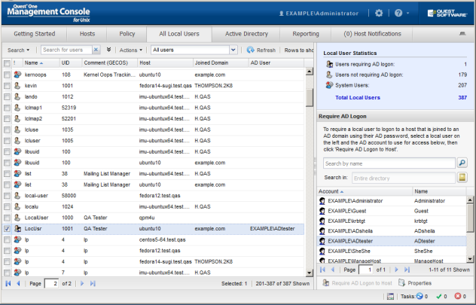
Task: Click the account icon for EXAMPLE\Guest
Action: [x=322, y=211]
